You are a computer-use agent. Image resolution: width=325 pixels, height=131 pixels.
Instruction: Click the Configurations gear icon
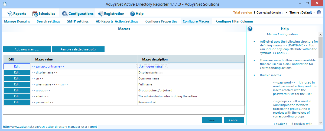click(x=65, y=14)
